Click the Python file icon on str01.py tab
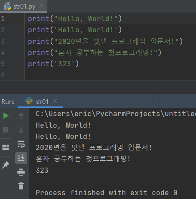196x199 pixels. (8, 6)
